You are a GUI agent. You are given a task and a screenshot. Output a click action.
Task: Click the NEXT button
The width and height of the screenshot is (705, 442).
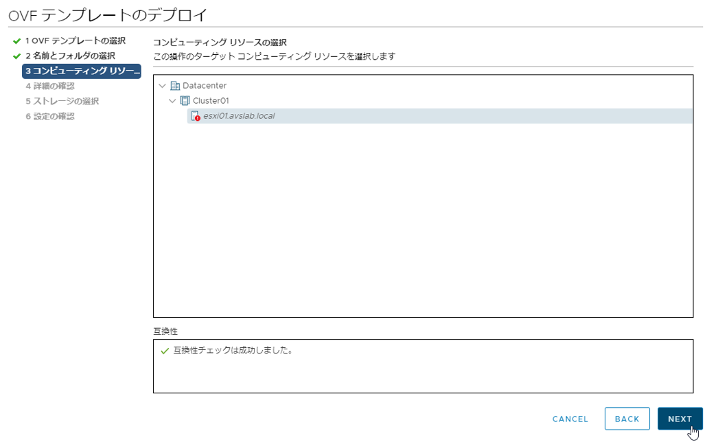coord(680,419)
